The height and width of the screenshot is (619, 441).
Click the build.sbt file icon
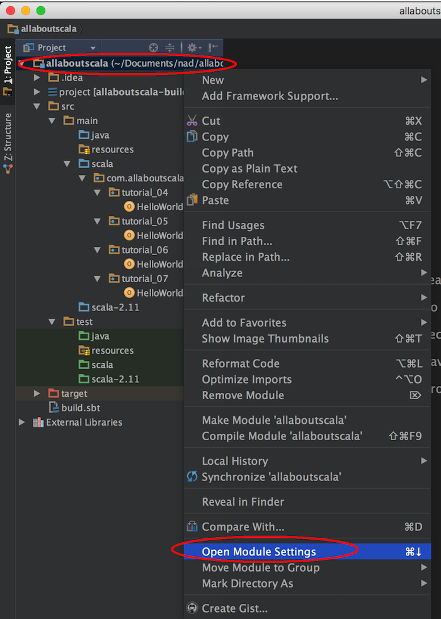click(x=54, y=407)
